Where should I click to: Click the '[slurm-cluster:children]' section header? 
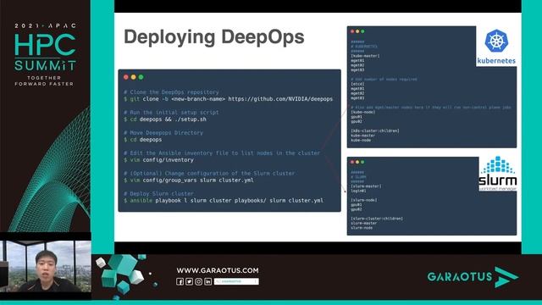377,219
